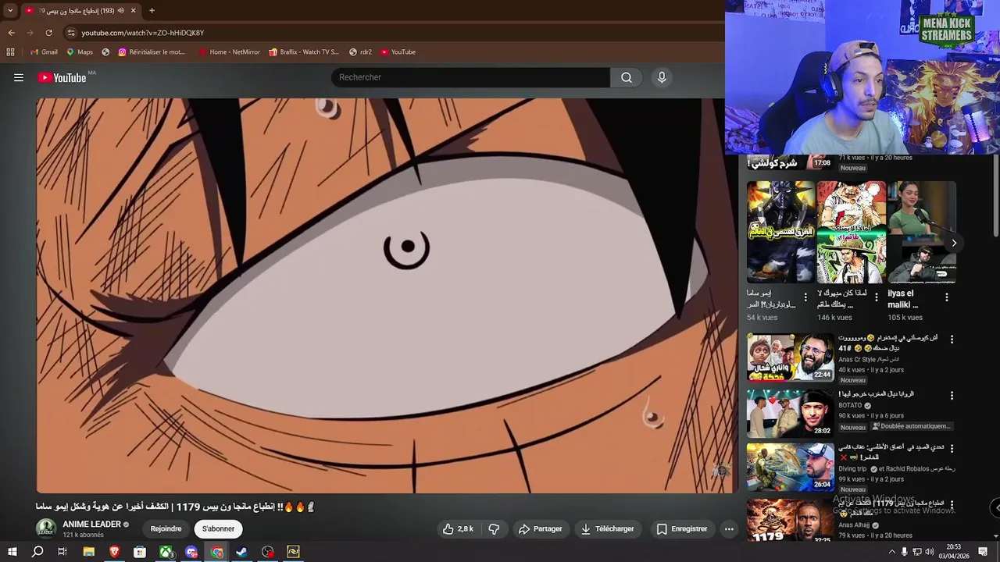1000x562 pixels.
Task: Open the Chrome icon on the taskbar
Action: click(x=216, y=552)
